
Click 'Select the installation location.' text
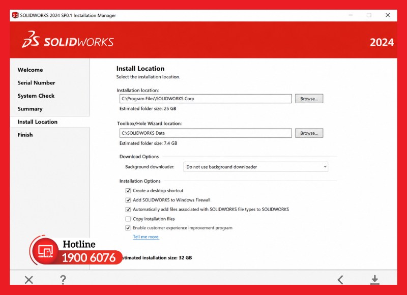point(148,77)
